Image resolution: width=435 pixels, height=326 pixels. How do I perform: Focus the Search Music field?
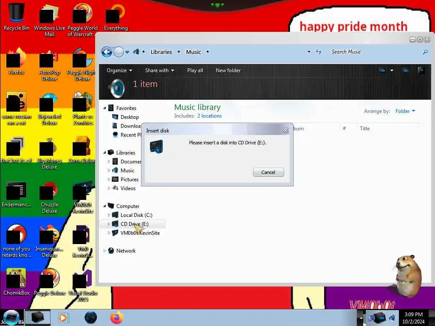[375, 52]
